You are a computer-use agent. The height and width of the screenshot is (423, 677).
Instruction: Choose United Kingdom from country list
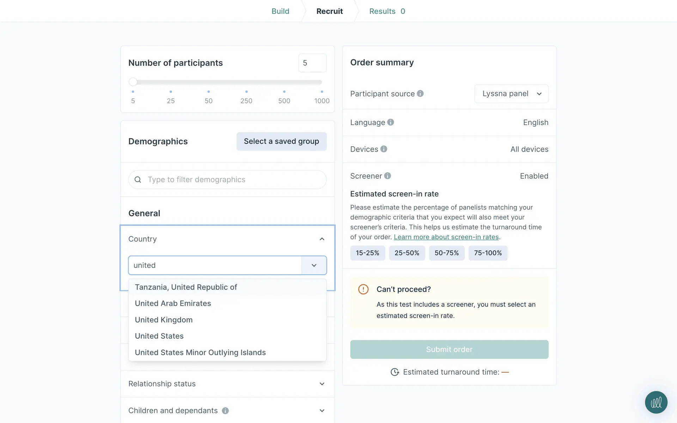pyautogui.click(x=164, y=320)
